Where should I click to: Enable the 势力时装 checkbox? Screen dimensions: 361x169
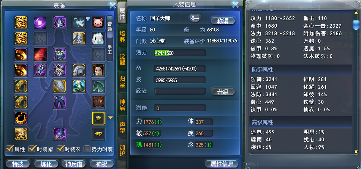point(87,149)
